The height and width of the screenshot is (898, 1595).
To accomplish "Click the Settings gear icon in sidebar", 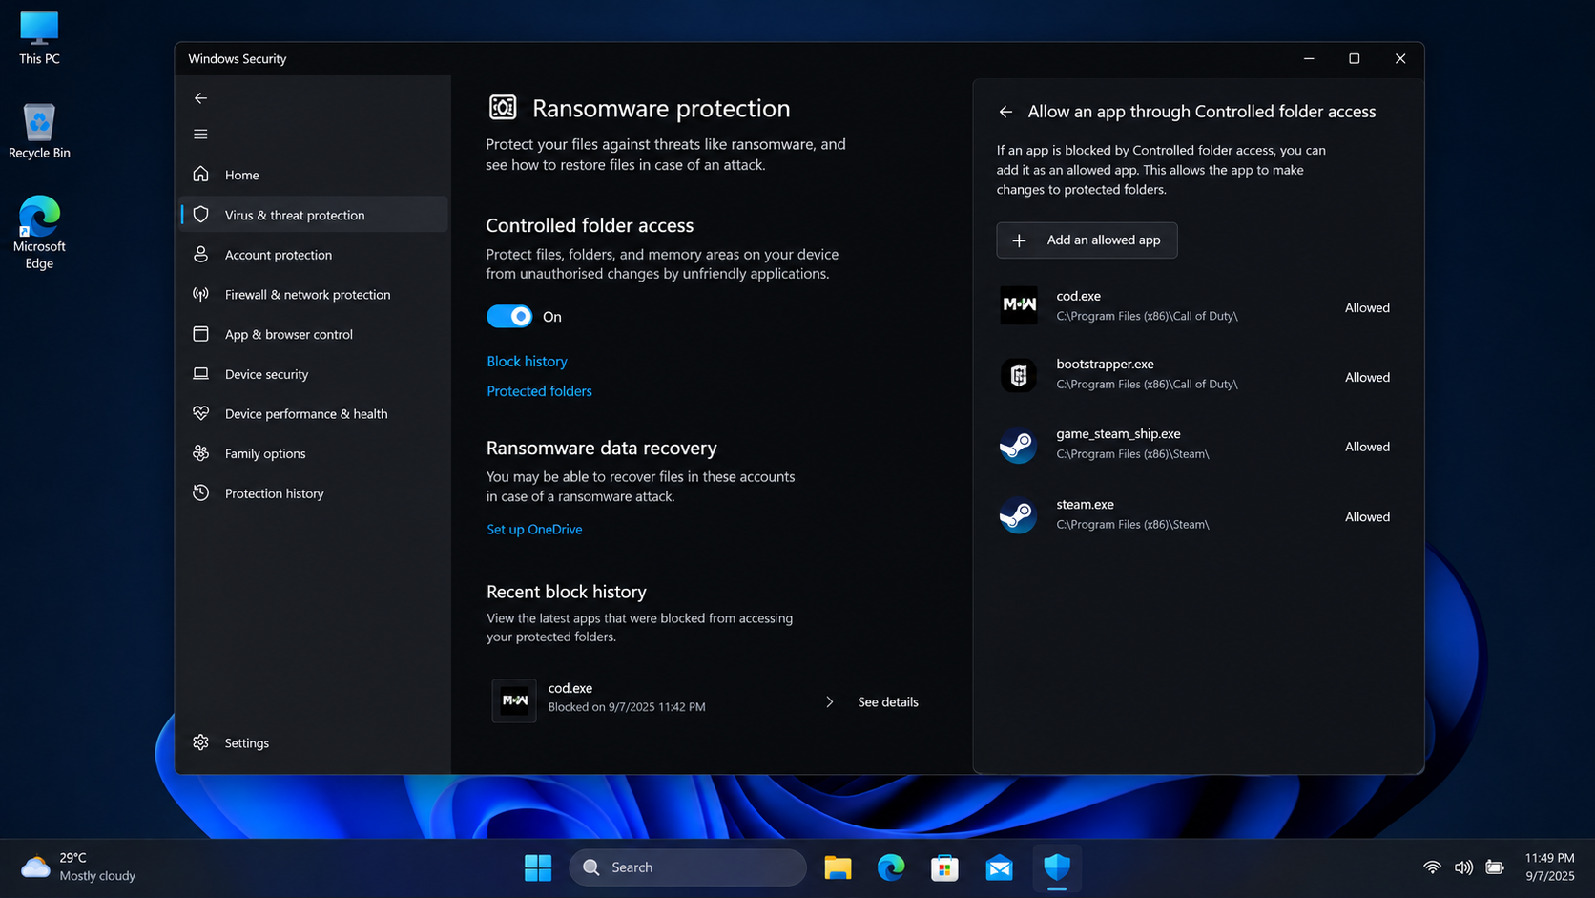I will point(200,742).
